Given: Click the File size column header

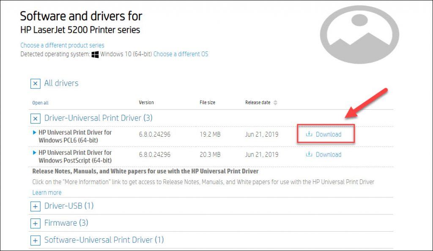Looking at the screenshot, I should tap(207, 103).
